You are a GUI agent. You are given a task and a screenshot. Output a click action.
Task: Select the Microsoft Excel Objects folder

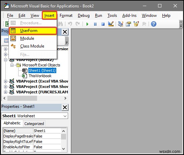pyautogui.click(x=41, y=65)
